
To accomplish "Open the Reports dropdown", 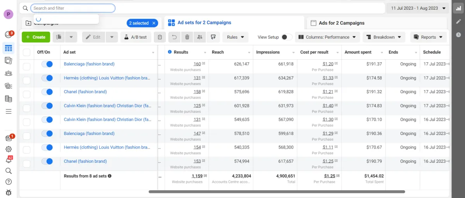I will click(x=429, y=37).
